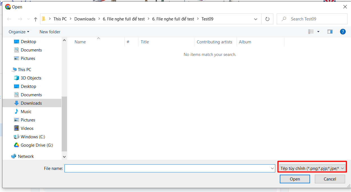Image resolution: width=351 pixels, height=192 pixels.
Task: Expand the file type filter dropdown
Action: (312, 168)
